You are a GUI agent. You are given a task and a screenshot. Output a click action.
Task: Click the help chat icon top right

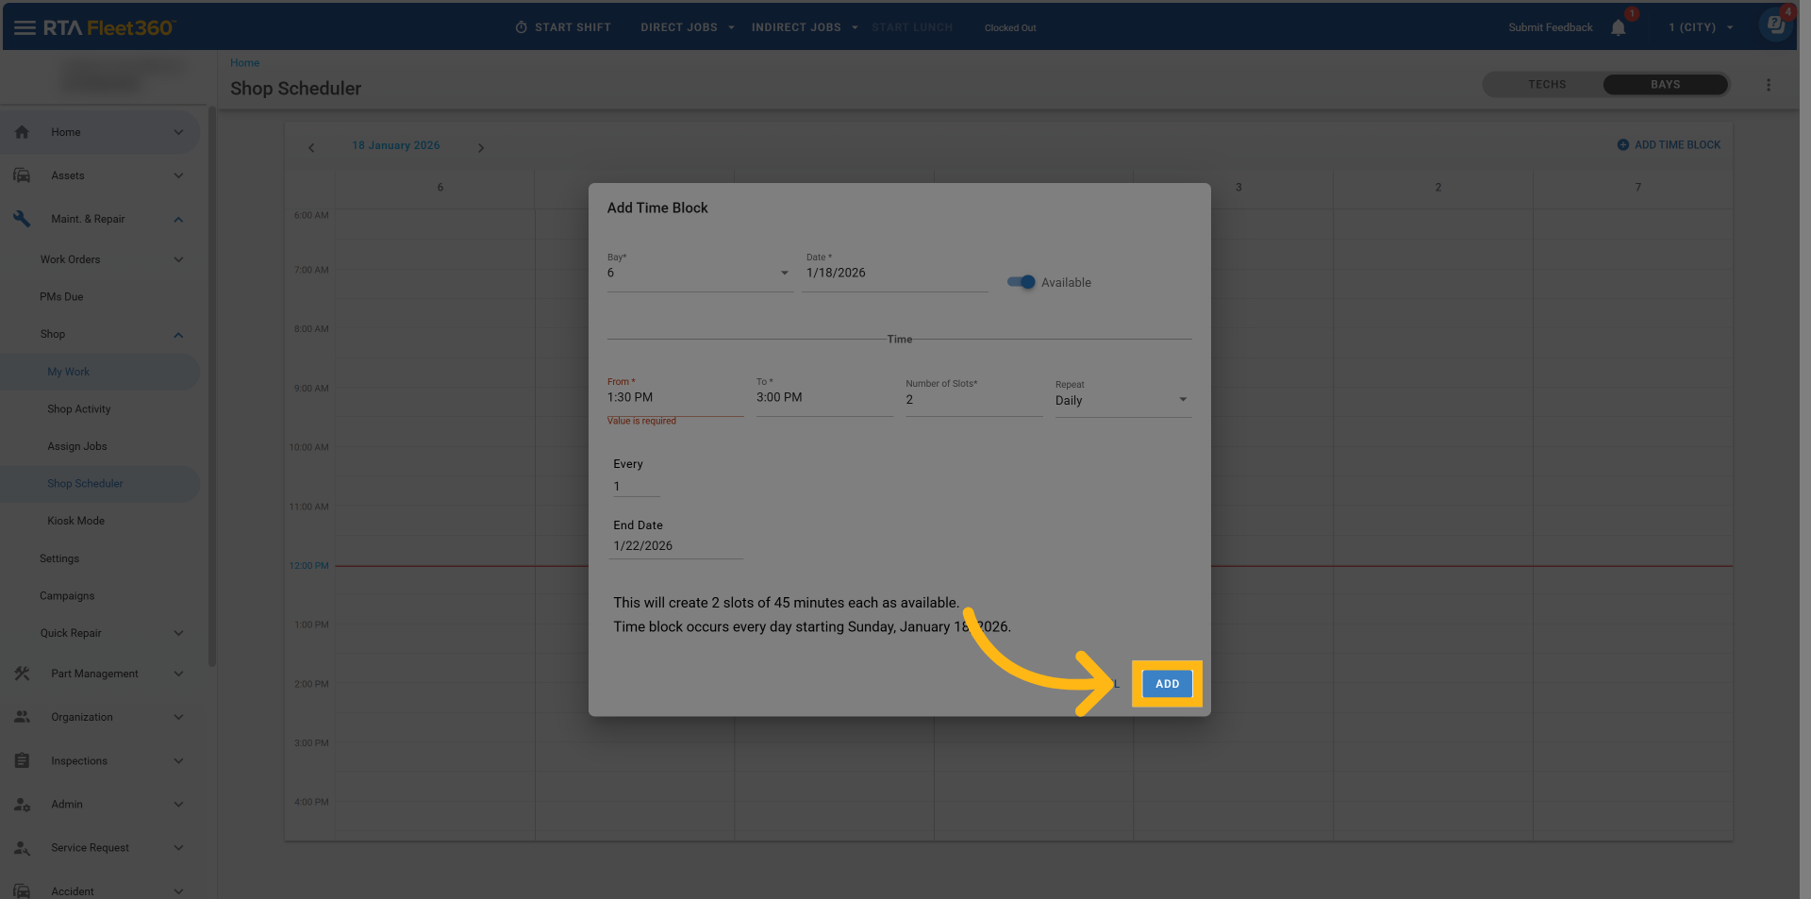1775,25
